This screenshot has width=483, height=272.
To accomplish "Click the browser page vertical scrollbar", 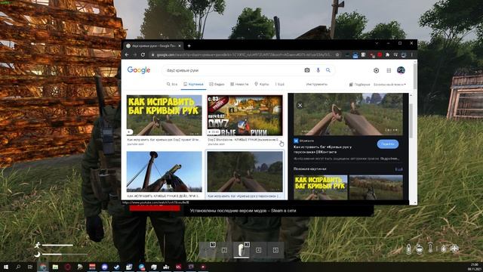I will [x=416, y=77].
